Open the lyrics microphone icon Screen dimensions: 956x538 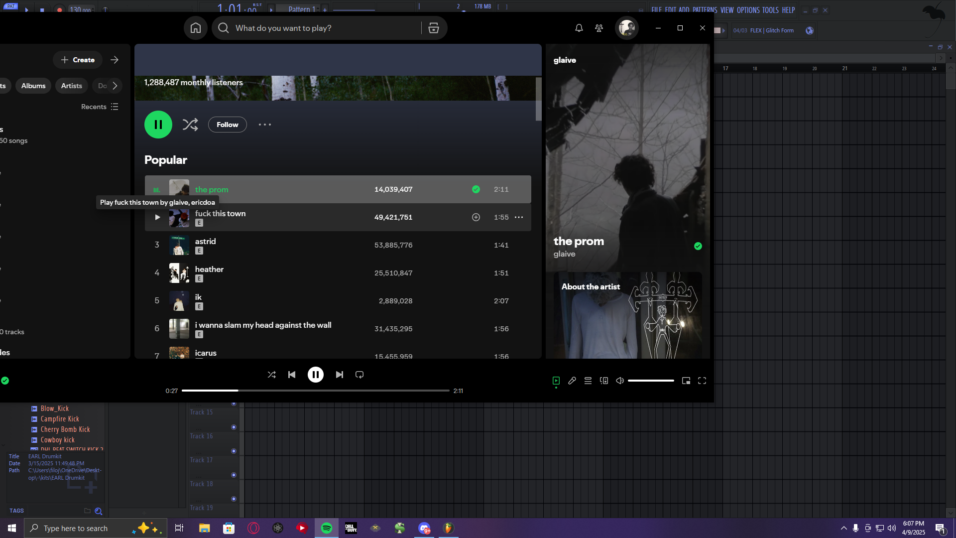(572, 381)
